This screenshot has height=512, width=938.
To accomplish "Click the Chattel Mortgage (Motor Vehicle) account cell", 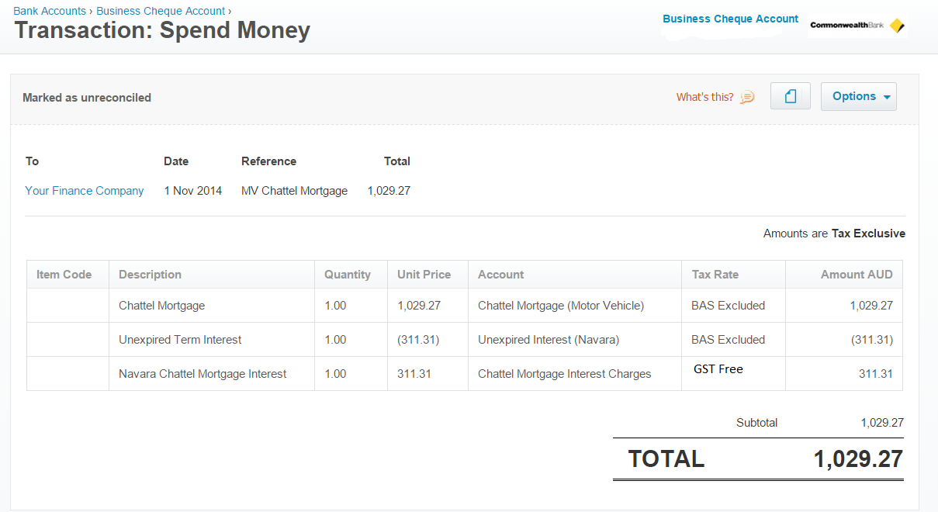I will click(x=561, y=306).
